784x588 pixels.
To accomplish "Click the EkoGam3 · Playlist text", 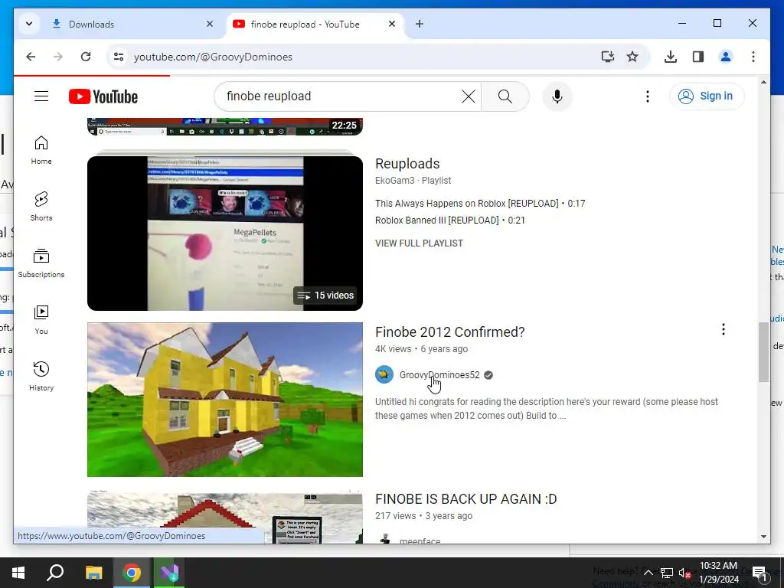I will tap(413, 181).
